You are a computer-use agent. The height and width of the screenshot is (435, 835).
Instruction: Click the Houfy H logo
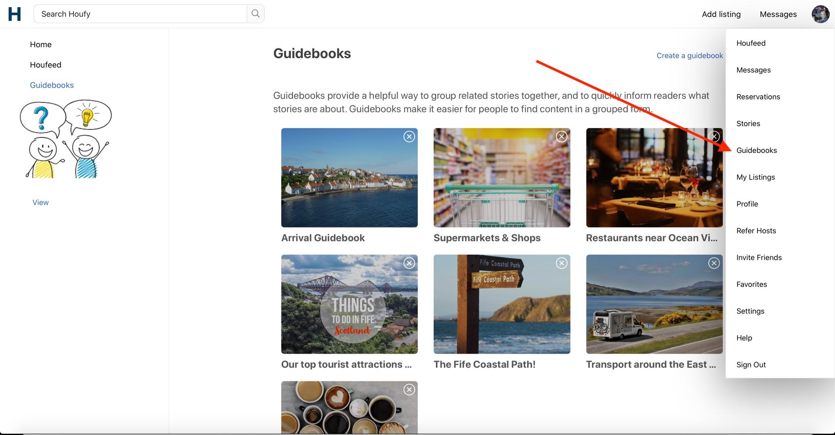(14, 13)
